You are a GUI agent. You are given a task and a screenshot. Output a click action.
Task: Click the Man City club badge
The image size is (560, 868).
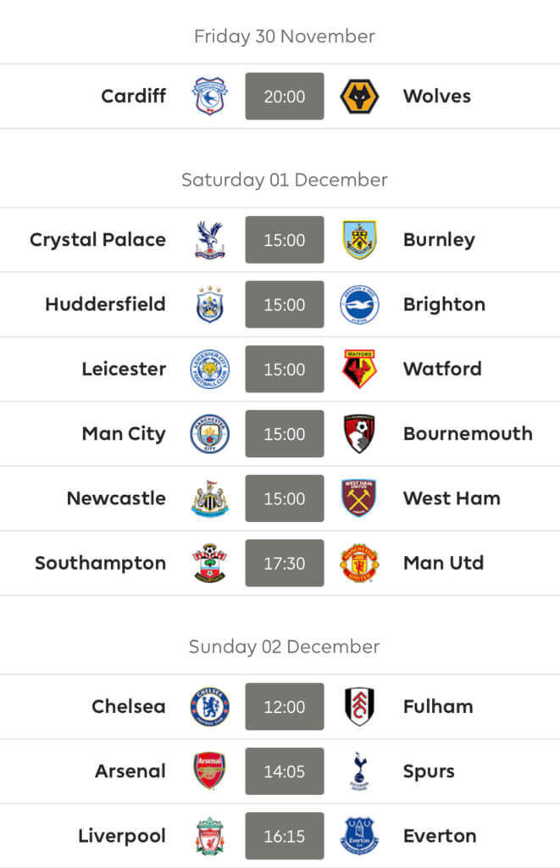tap(210, 433)
